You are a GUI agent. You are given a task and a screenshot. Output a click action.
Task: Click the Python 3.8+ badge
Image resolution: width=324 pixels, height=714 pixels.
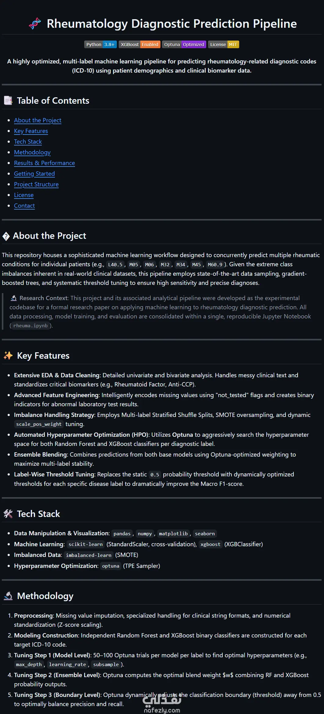pos(100,45)
